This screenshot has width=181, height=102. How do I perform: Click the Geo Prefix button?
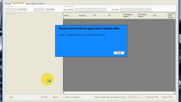22,9
